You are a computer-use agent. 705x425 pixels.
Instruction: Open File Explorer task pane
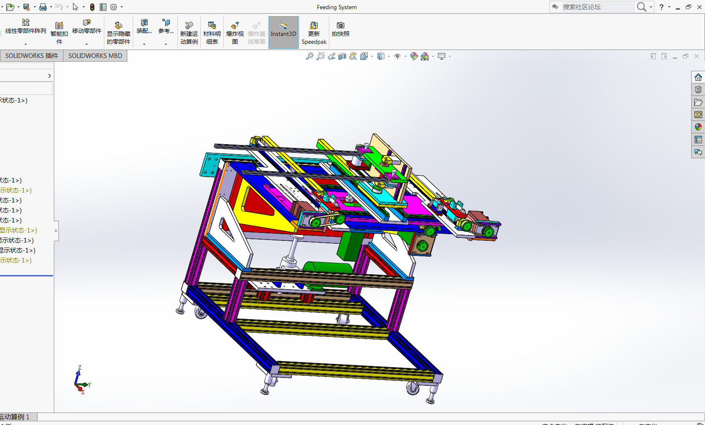point(698,102)
